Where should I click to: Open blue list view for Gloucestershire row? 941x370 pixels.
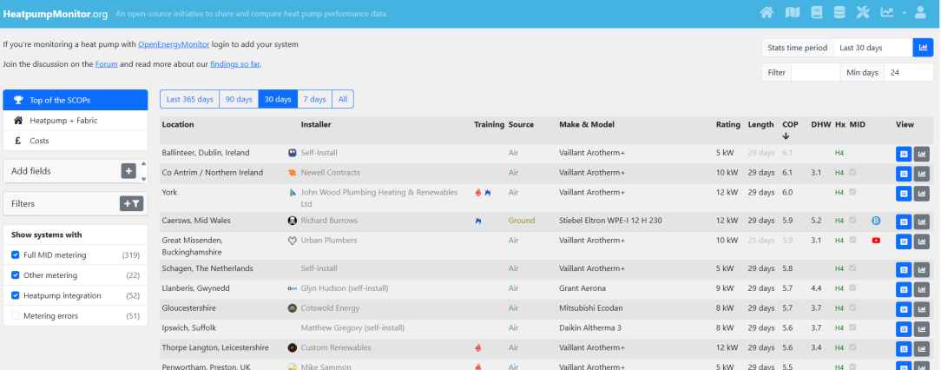tap(903, 309)
